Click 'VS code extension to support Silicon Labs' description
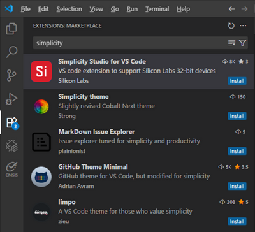Viewport: 255px width, 232px height. click(137, 71)
